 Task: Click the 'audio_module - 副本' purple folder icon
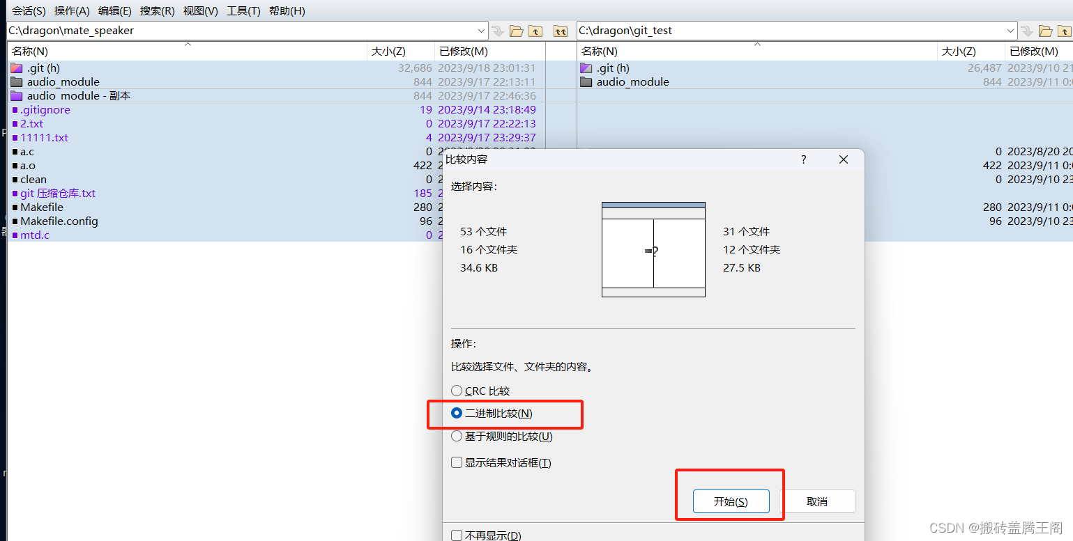[16, 95]
